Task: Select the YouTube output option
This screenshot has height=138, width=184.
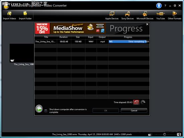Action: (161, 15)
